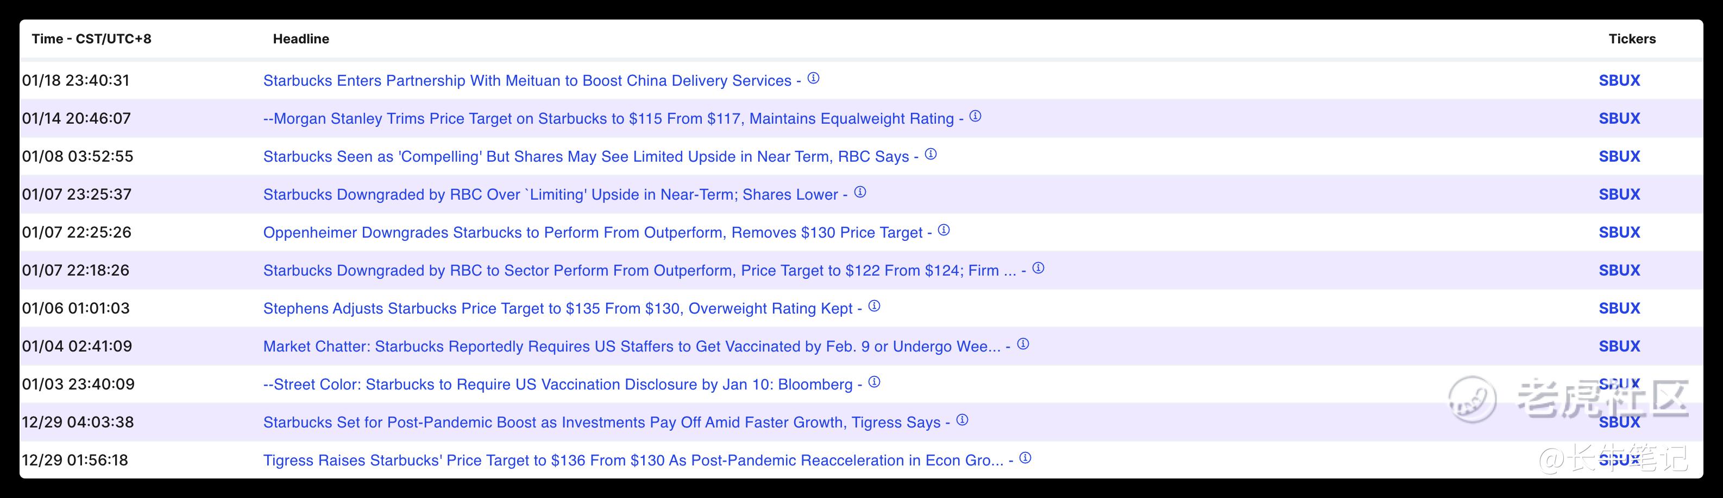Open Stephens Adjusts Starbucks Price Target headline

(558, 309)
